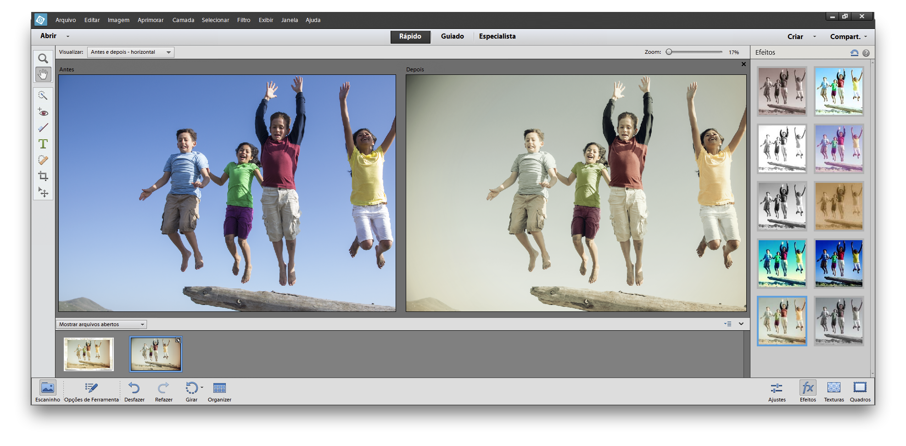Open Opções de Ferramenta panel

pyautogui.click(x=91, y=391)
